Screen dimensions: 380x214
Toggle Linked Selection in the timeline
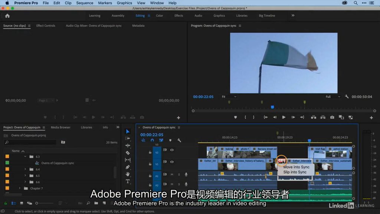pyautogui.click(x=161, y=140)
